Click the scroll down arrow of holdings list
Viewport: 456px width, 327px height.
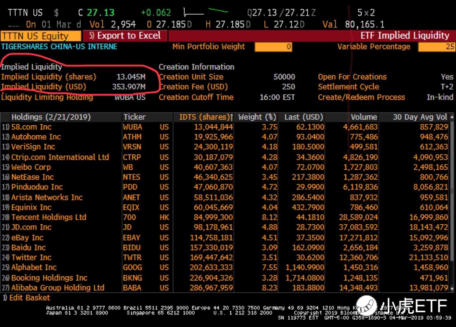pos(452,289)
